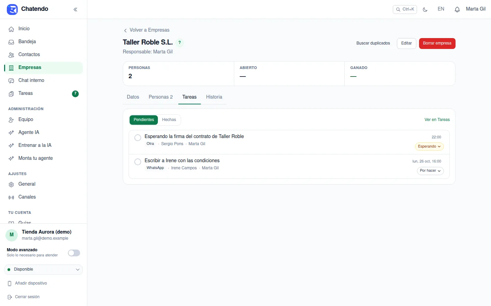Viewport: 491px width, 306px height.
Task: Open the Por hacer status dropdown
Action: pos(430,171)
